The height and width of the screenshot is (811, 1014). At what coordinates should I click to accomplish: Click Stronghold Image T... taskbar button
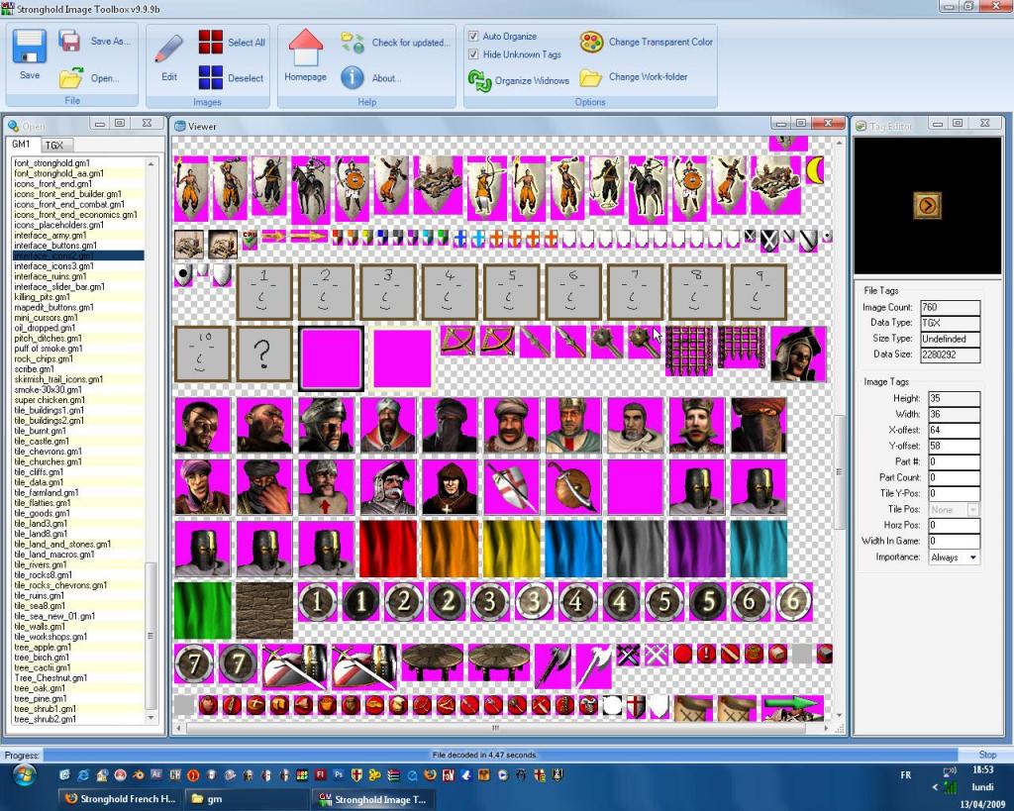(372, 800)
